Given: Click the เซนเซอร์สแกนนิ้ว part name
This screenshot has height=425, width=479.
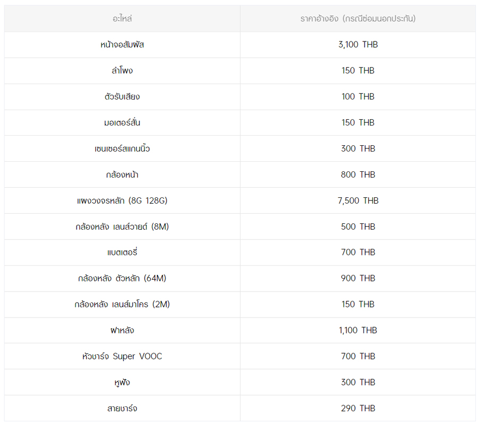Looking at the screenshot, I should point(122,149).
